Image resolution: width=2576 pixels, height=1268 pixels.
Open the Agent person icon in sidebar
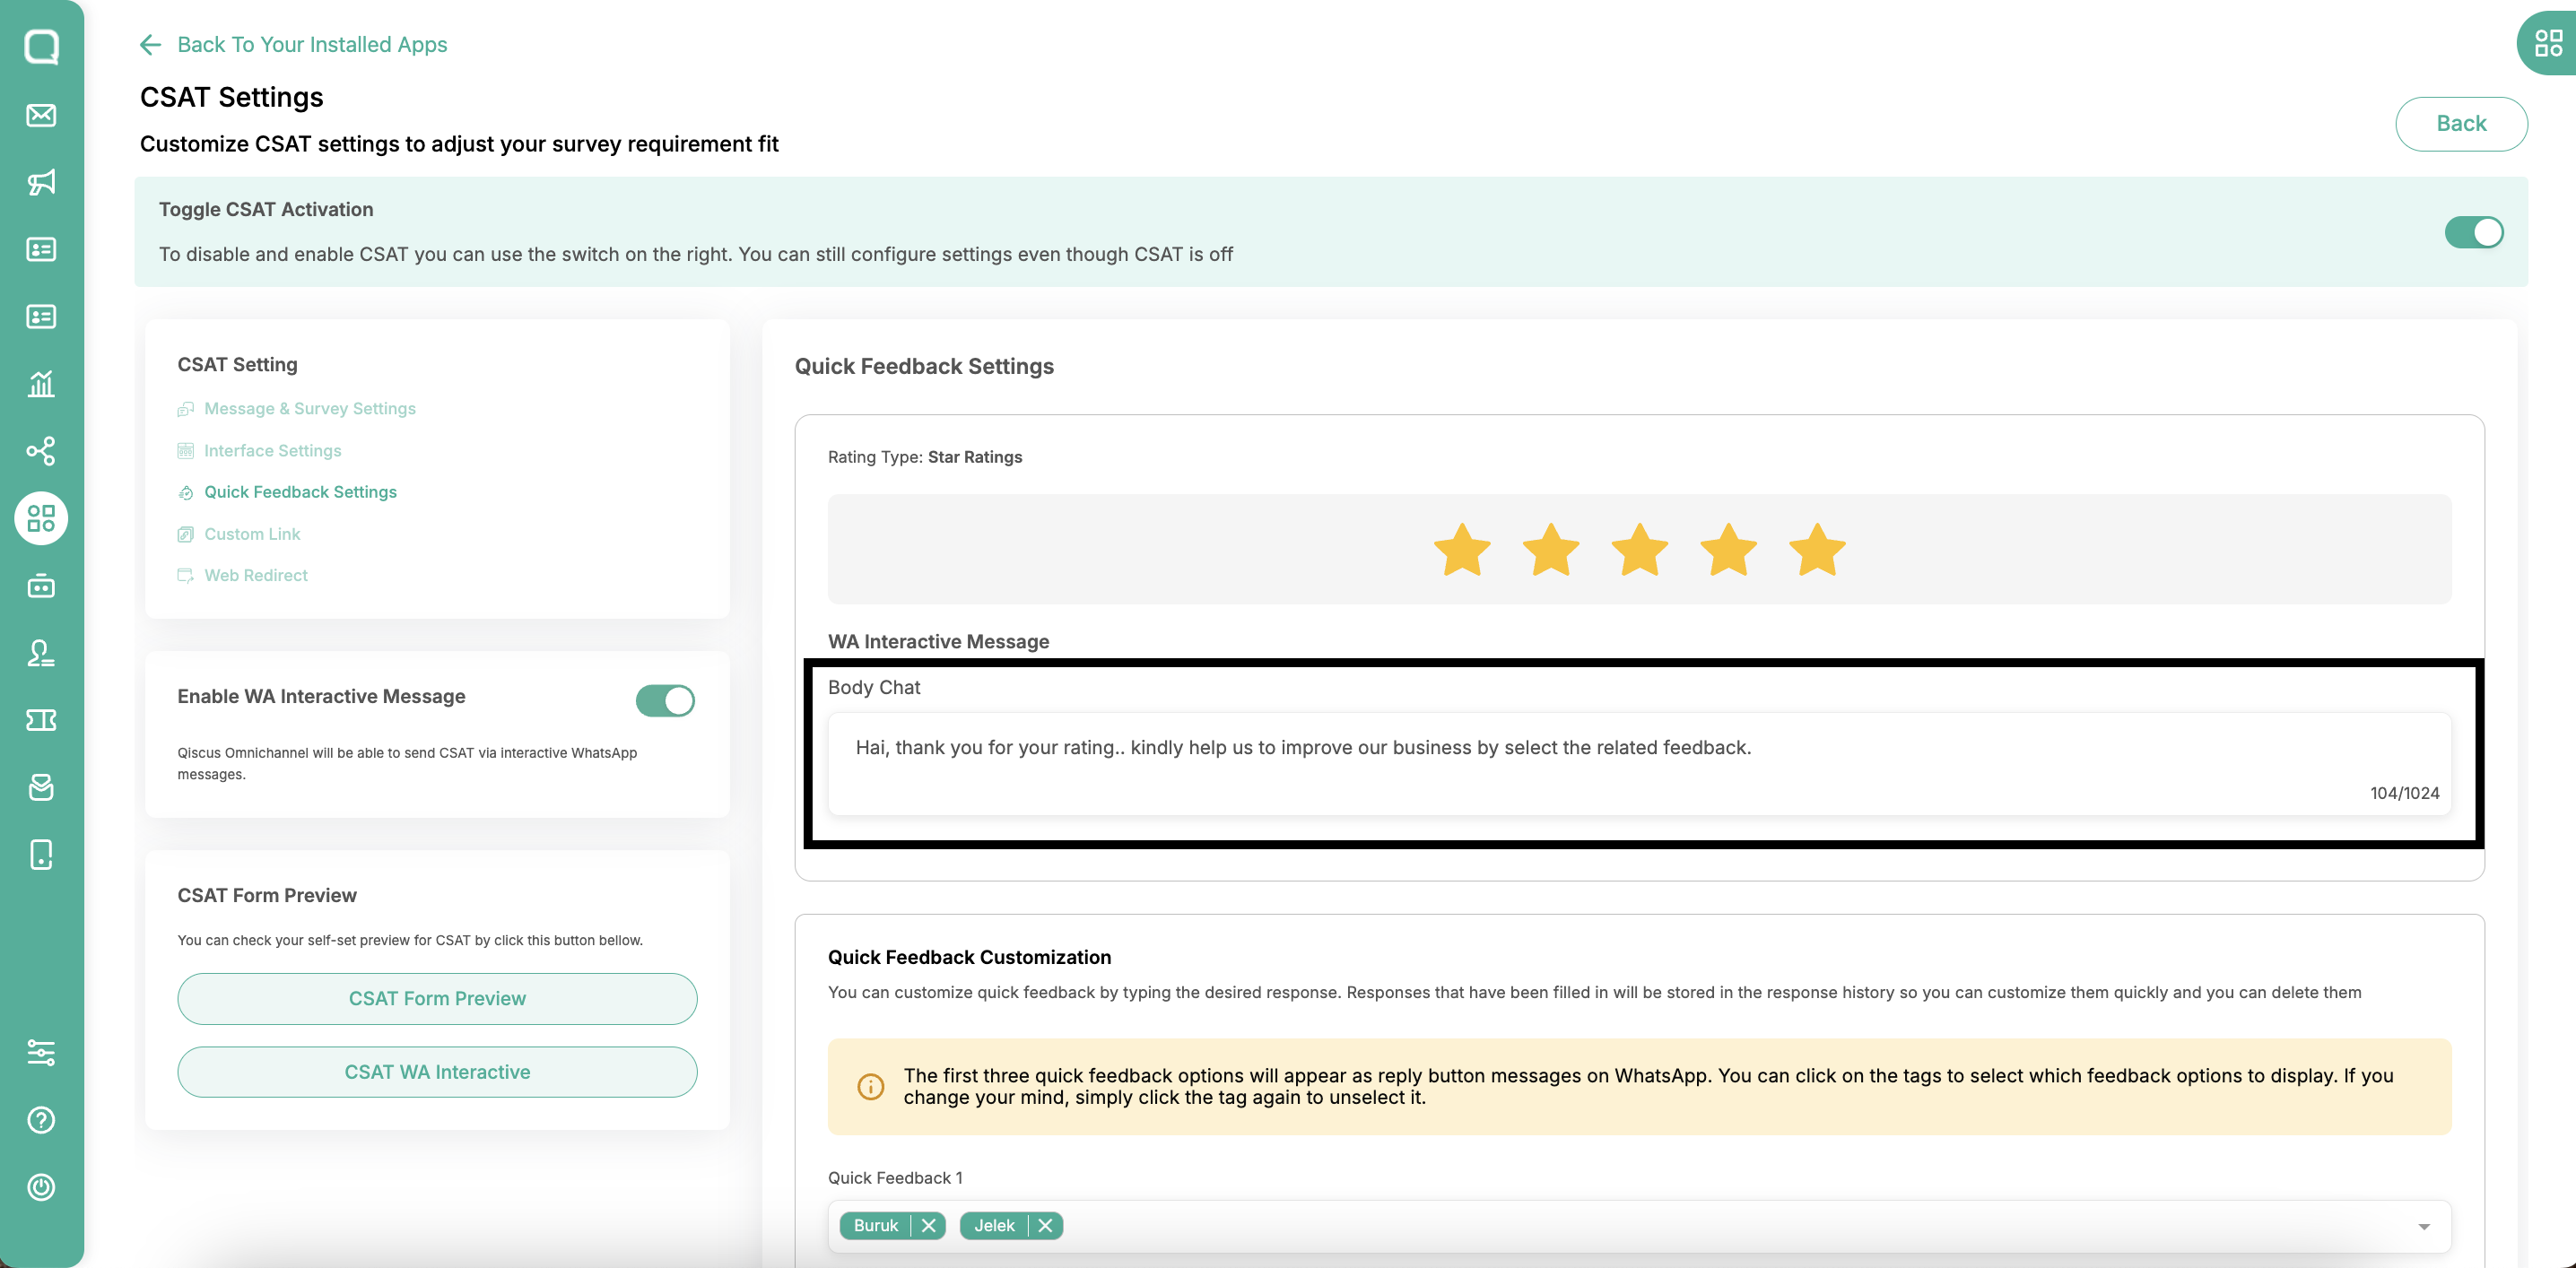point(41,653)
